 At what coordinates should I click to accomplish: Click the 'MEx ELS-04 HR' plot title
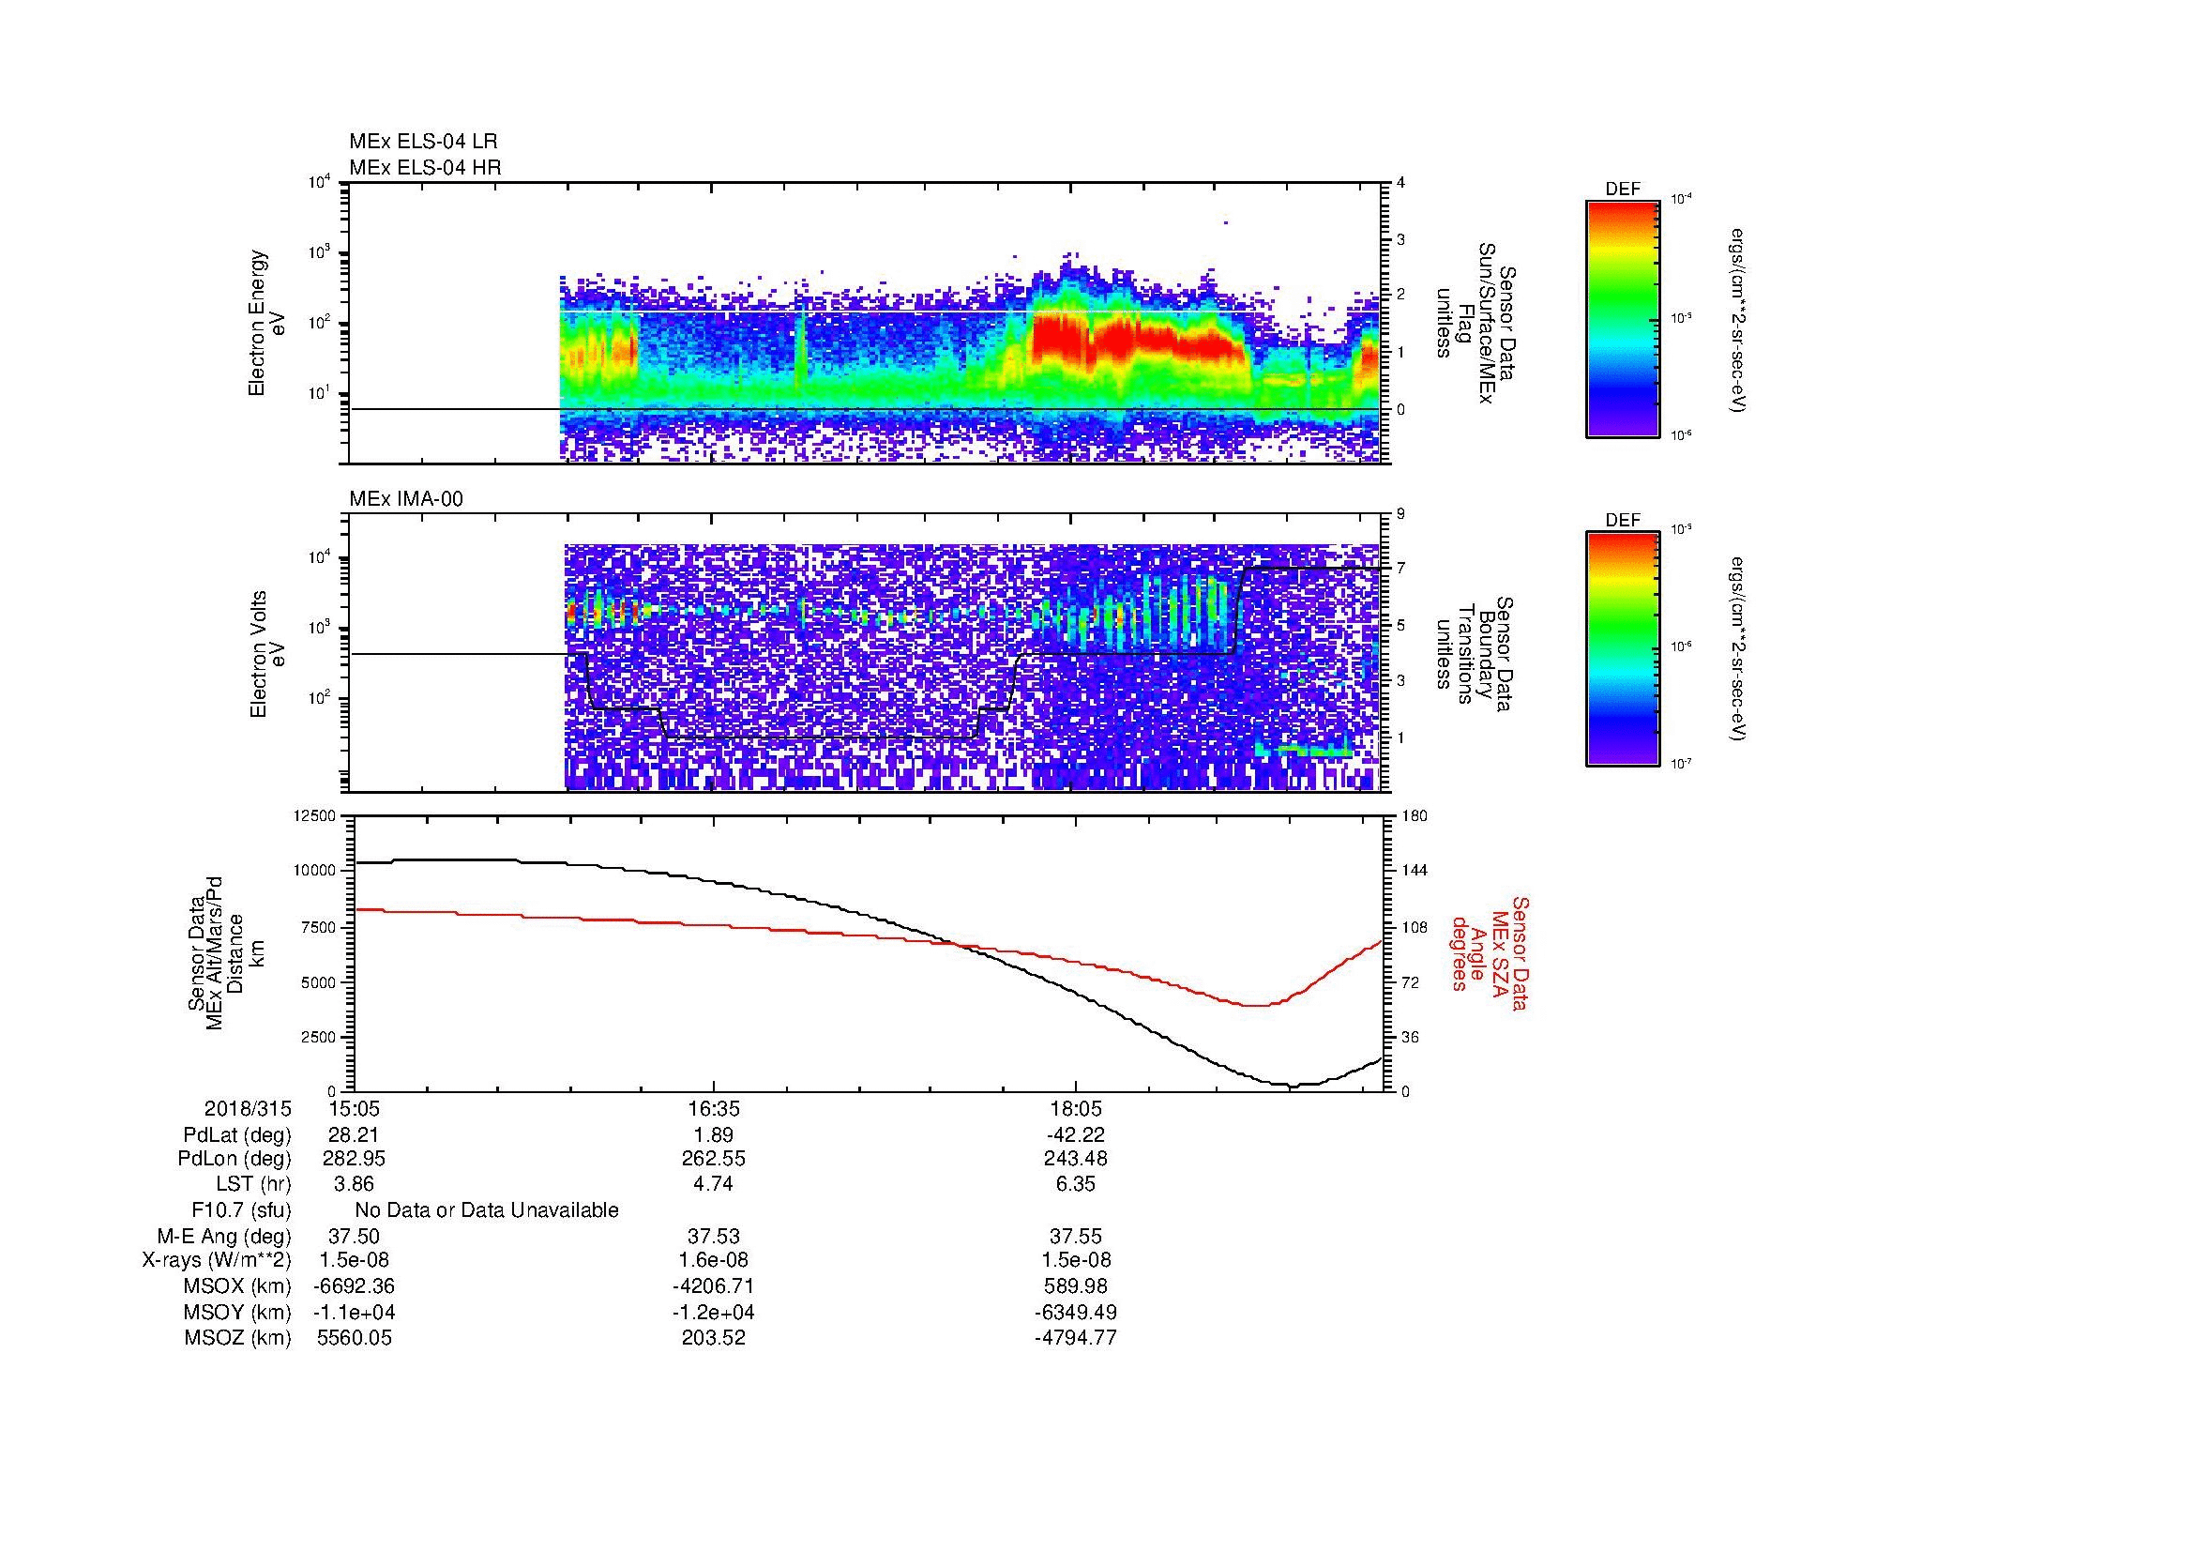pos(424,168)
